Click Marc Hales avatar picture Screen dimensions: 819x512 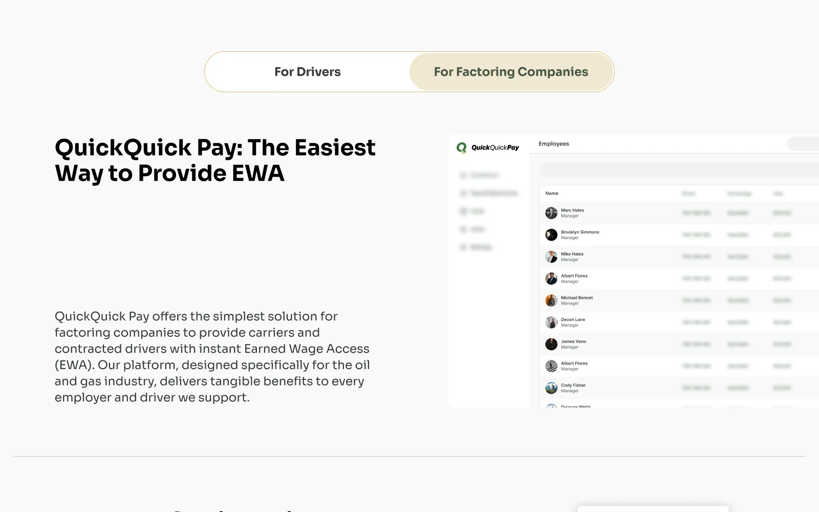click(551, 213)
